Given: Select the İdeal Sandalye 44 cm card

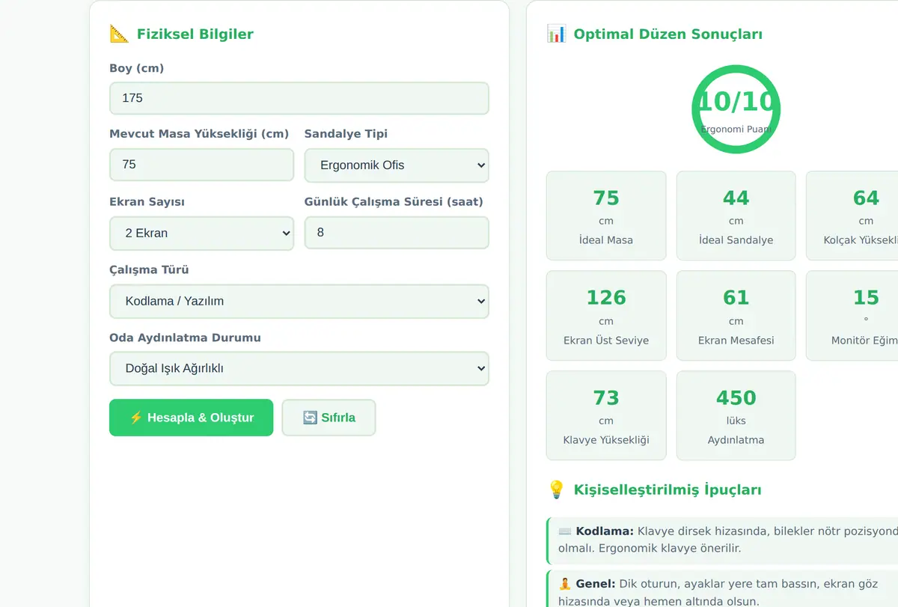Looking at the screenshot, I should pyautogui.click(x=736, y=216).
